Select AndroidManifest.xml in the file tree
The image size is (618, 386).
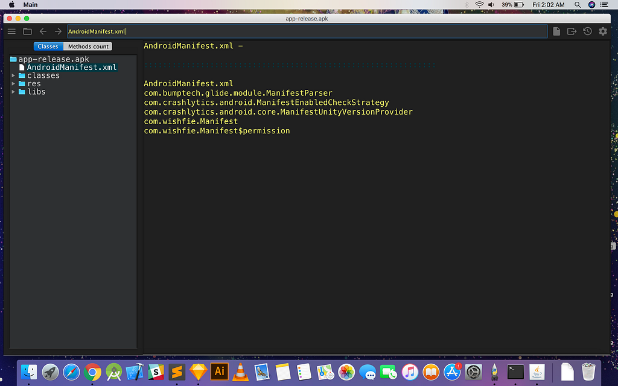coord(68,68)
